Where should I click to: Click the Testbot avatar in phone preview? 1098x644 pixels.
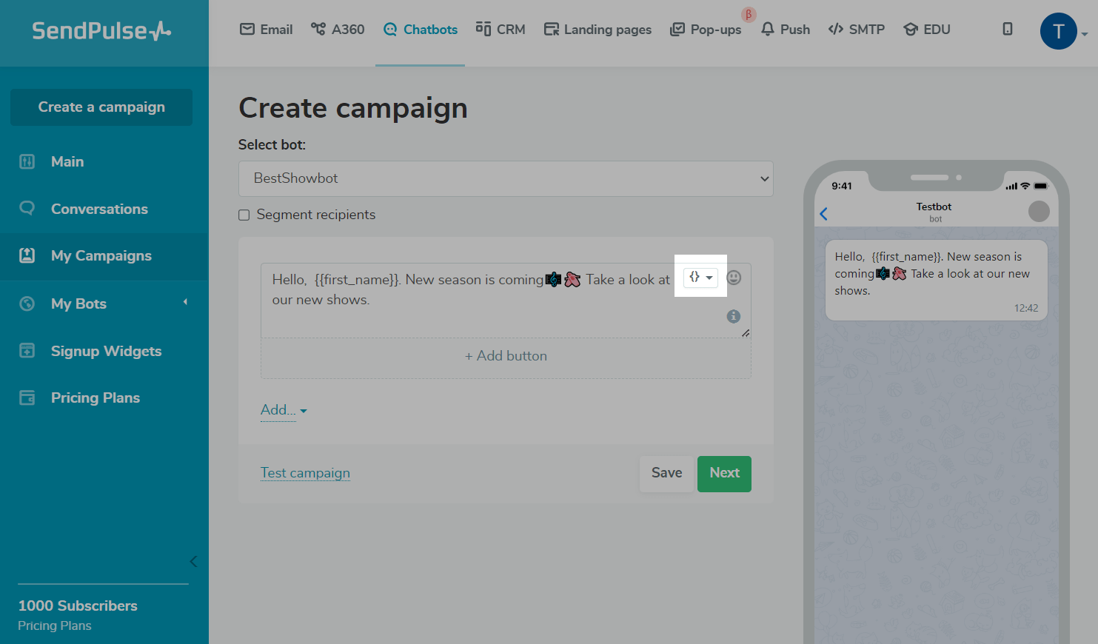pos(1039,212)
